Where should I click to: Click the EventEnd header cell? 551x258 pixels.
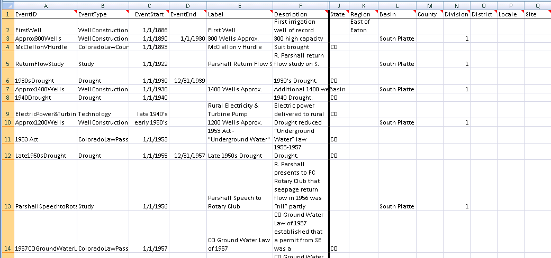point(188,14)
